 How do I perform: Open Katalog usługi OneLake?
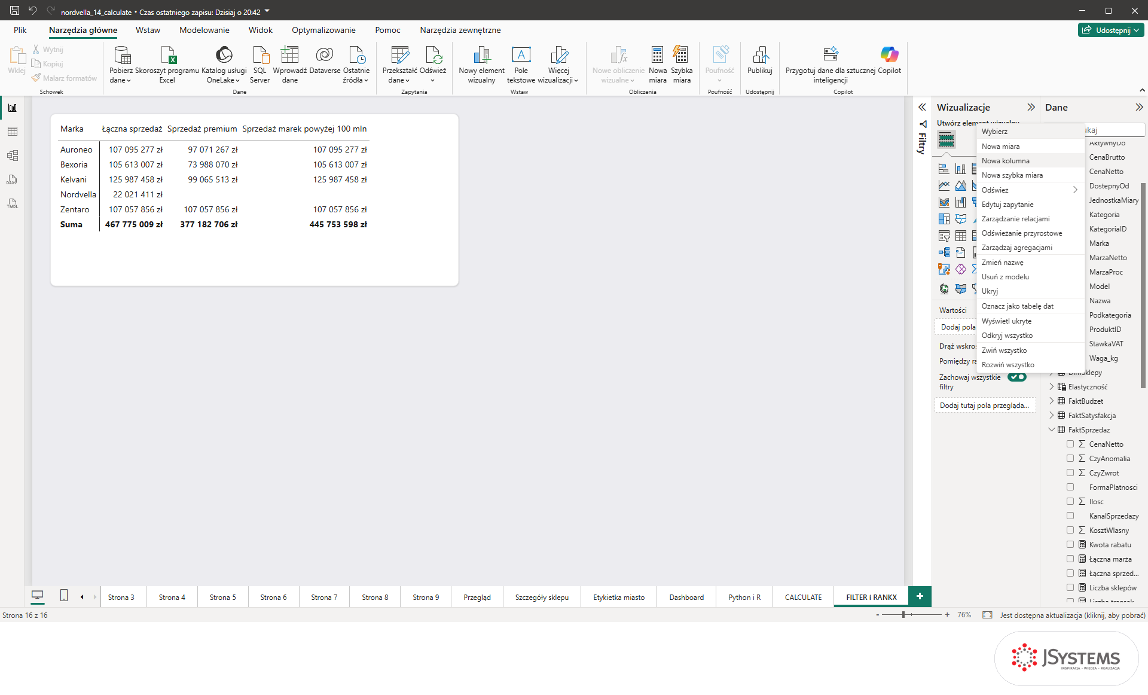(x=224, y=55)
